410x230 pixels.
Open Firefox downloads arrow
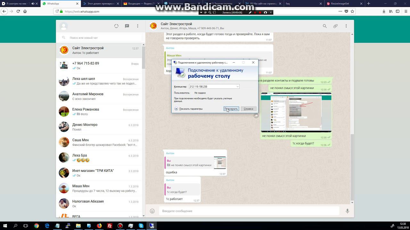pyautogui.click(x=384, y=11)
